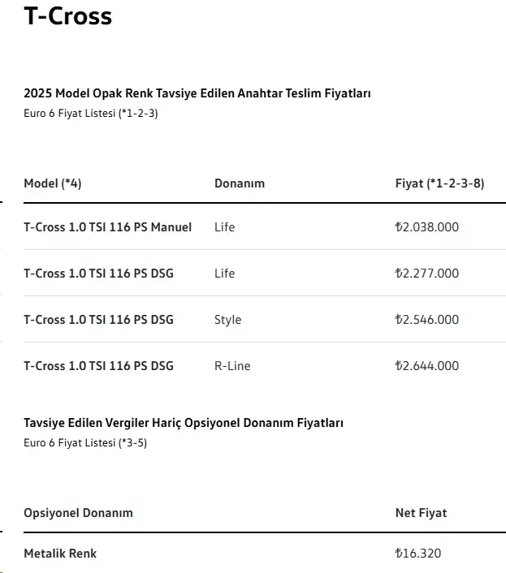Click the Fiyat (*1-2-3-8) column header

tap(440, 183)
